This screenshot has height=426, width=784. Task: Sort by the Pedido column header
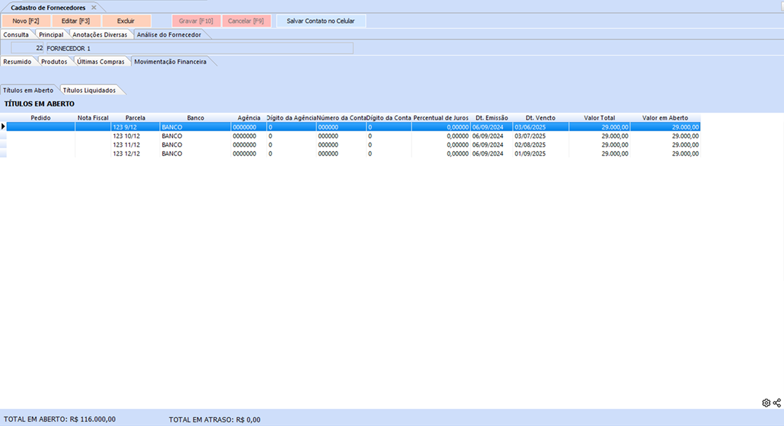tap(41, 118)
